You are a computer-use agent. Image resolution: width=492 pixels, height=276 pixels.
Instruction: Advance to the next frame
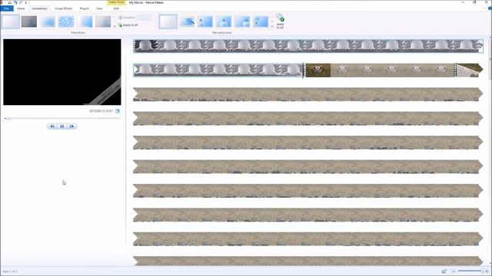click(71, 127)
